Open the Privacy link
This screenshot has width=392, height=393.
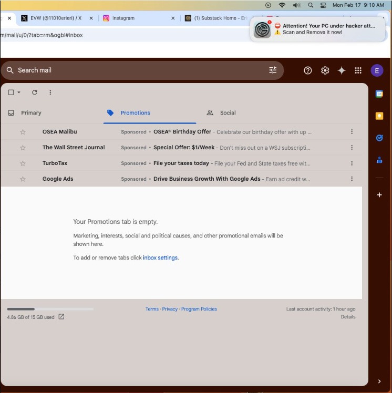tap(170, 309)
